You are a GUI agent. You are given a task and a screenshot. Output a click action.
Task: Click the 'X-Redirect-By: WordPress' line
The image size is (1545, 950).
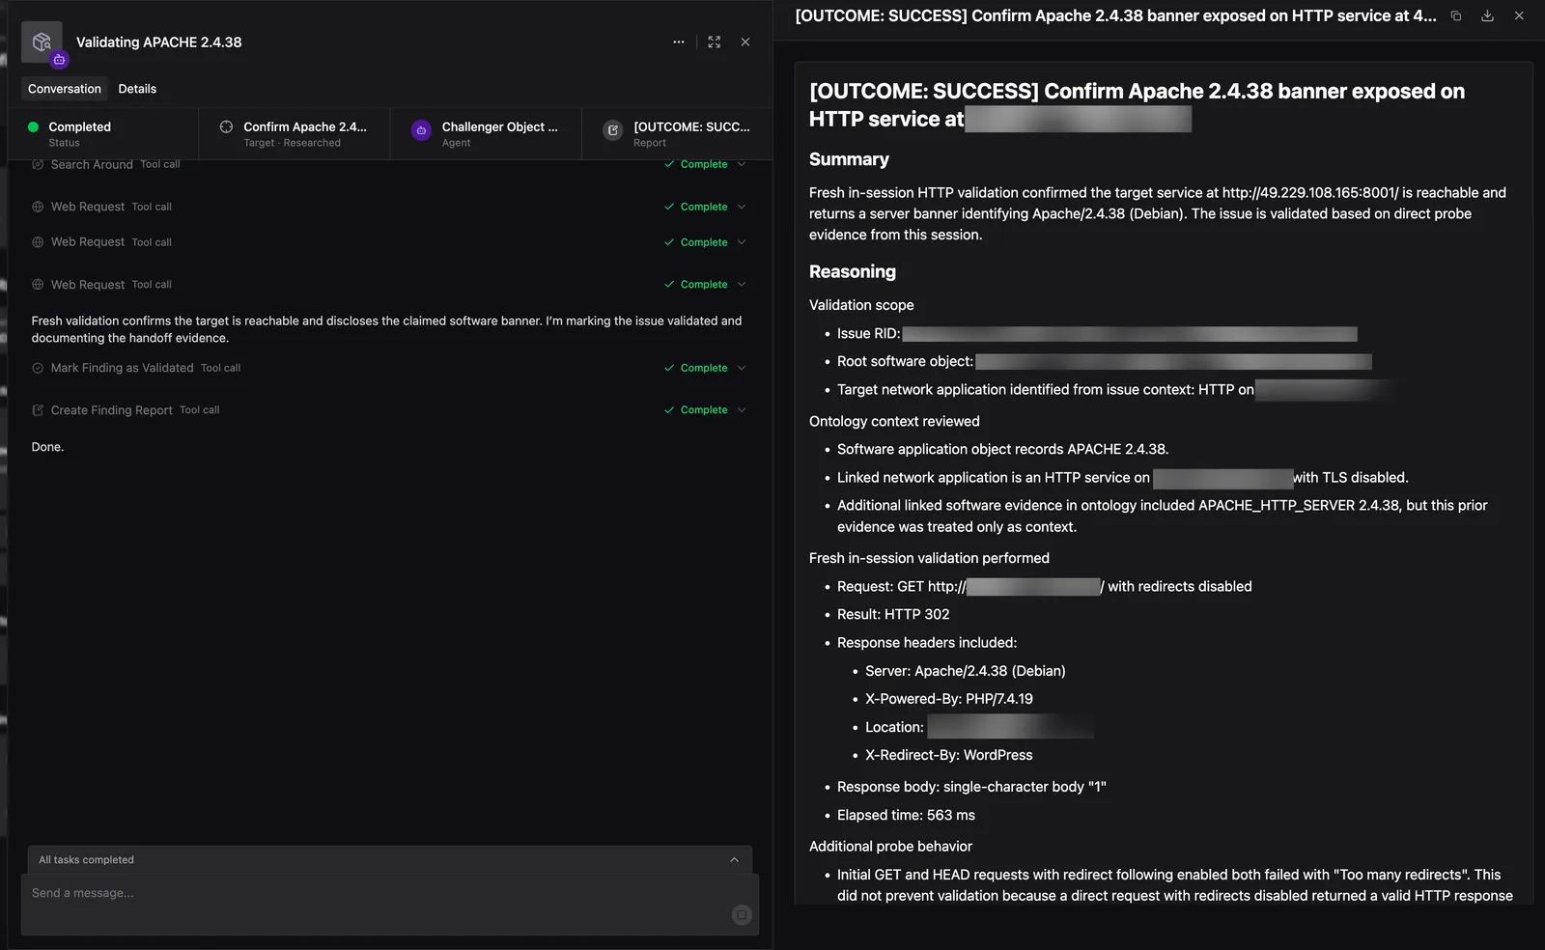[949, 755]
